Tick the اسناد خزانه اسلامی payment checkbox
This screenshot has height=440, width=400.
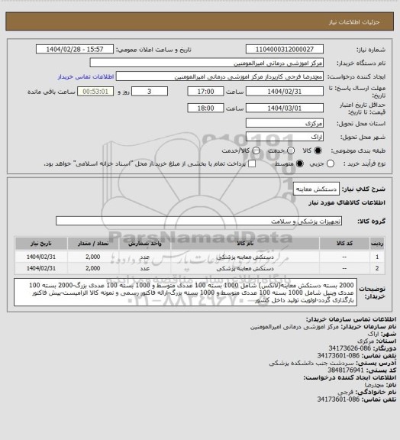(252, 163)
